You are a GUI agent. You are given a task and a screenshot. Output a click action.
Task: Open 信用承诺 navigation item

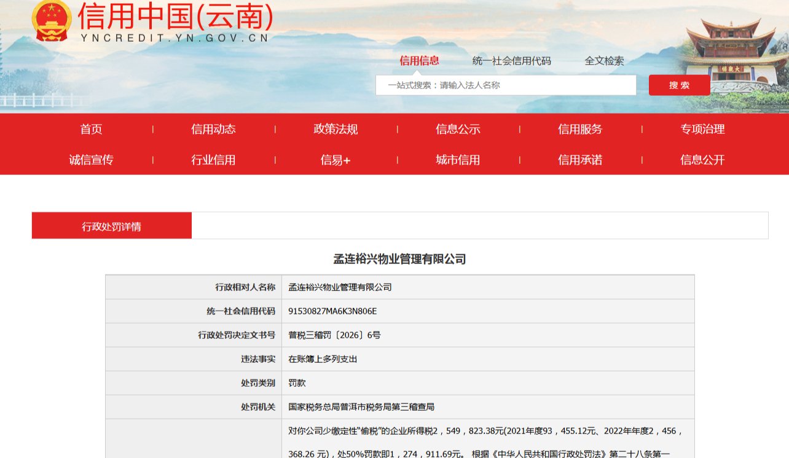pos(580,160)
